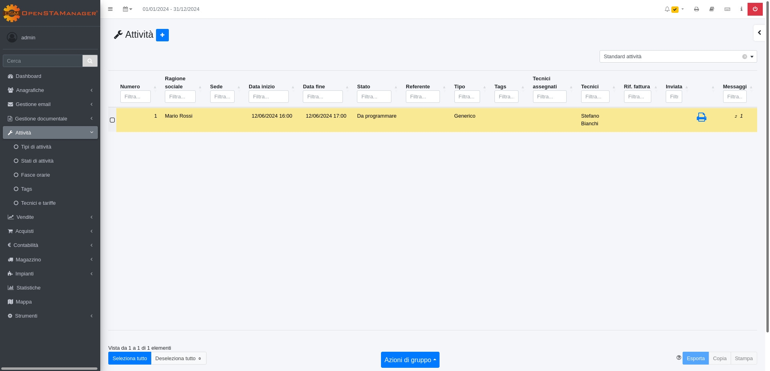Open the notifications bell icon
Screen dimensions: 770x371
(x=667, y=9)
